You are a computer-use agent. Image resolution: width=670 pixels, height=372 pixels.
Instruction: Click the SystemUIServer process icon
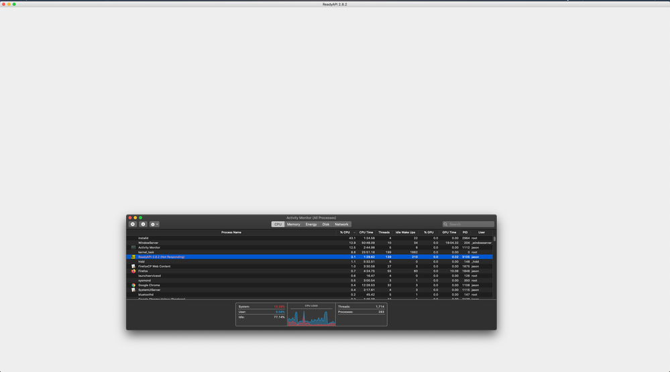click(x=133, y=290)
